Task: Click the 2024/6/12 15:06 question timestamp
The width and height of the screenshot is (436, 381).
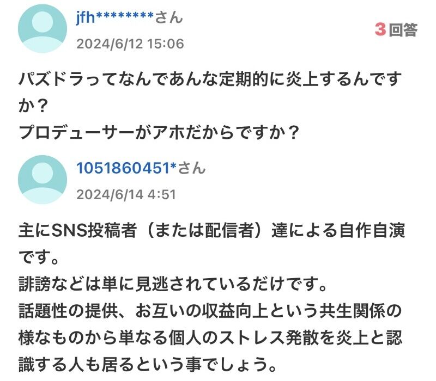Action: [130, 44]
